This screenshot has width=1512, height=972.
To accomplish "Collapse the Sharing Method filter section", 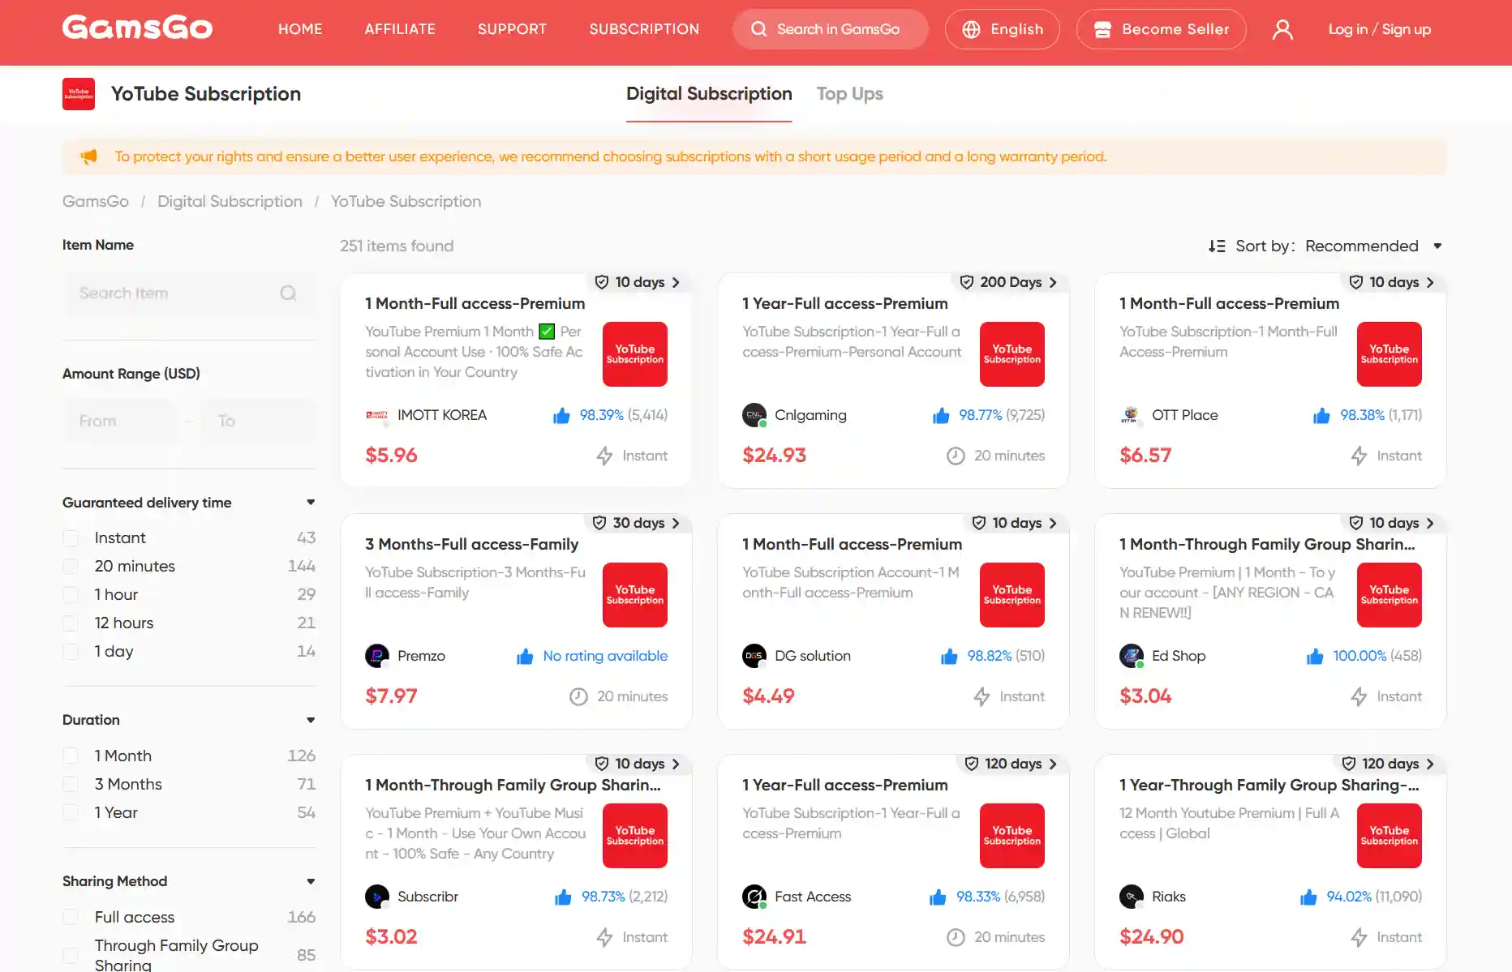I will (311, 881).
